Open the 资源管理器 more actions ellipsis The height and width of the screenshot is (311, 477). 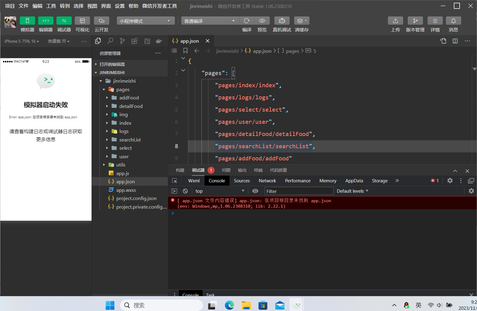pos(158,53)
